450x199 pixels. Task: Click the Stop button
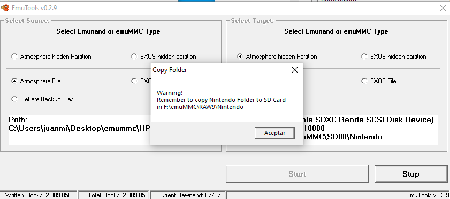411,174
